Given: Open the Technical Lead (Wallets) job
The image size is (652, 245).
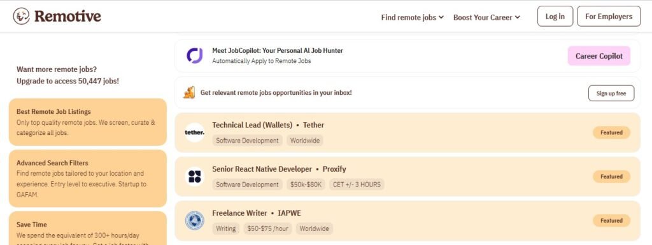Looking at the screenshot, I should (x=252, y=125).
